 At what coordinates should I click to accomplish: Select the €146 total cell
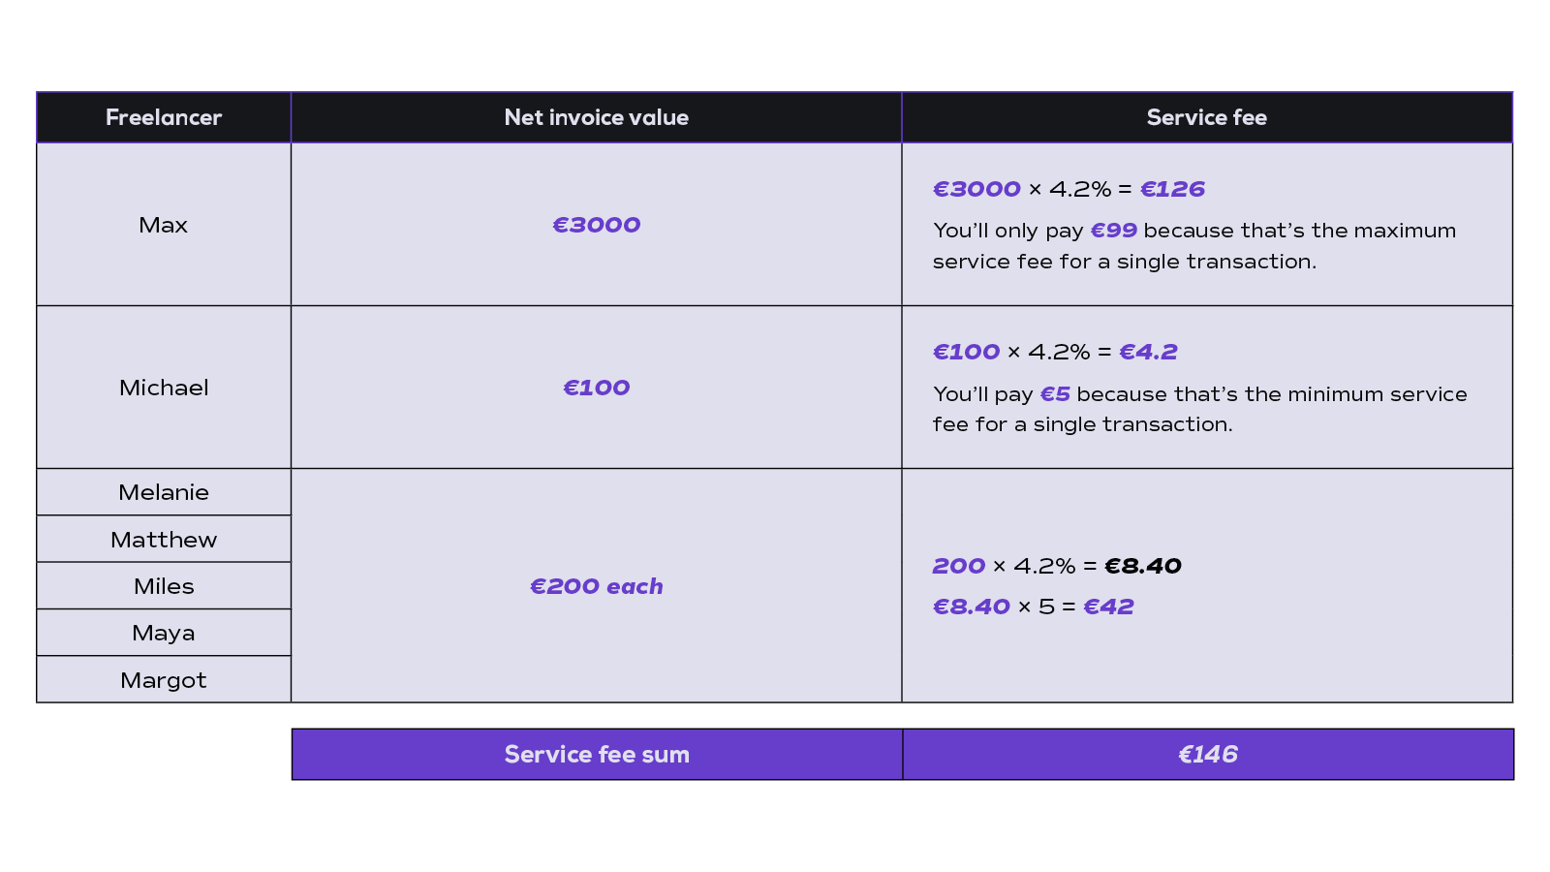click(x=1208, y=755)
